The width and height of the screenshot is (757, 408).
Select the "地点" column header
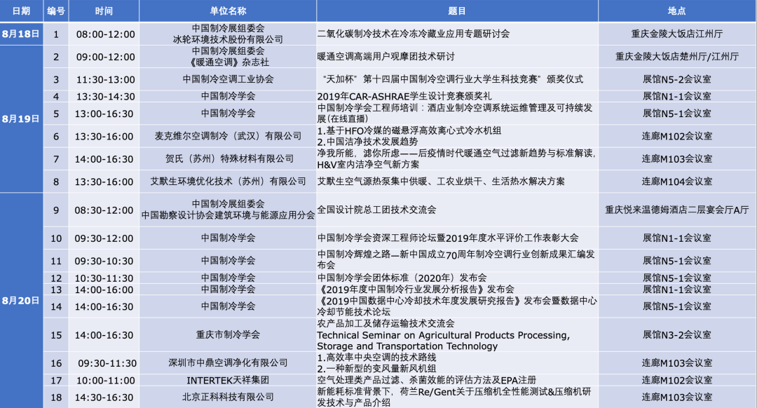pyautogui.click(x=677, y=11)
